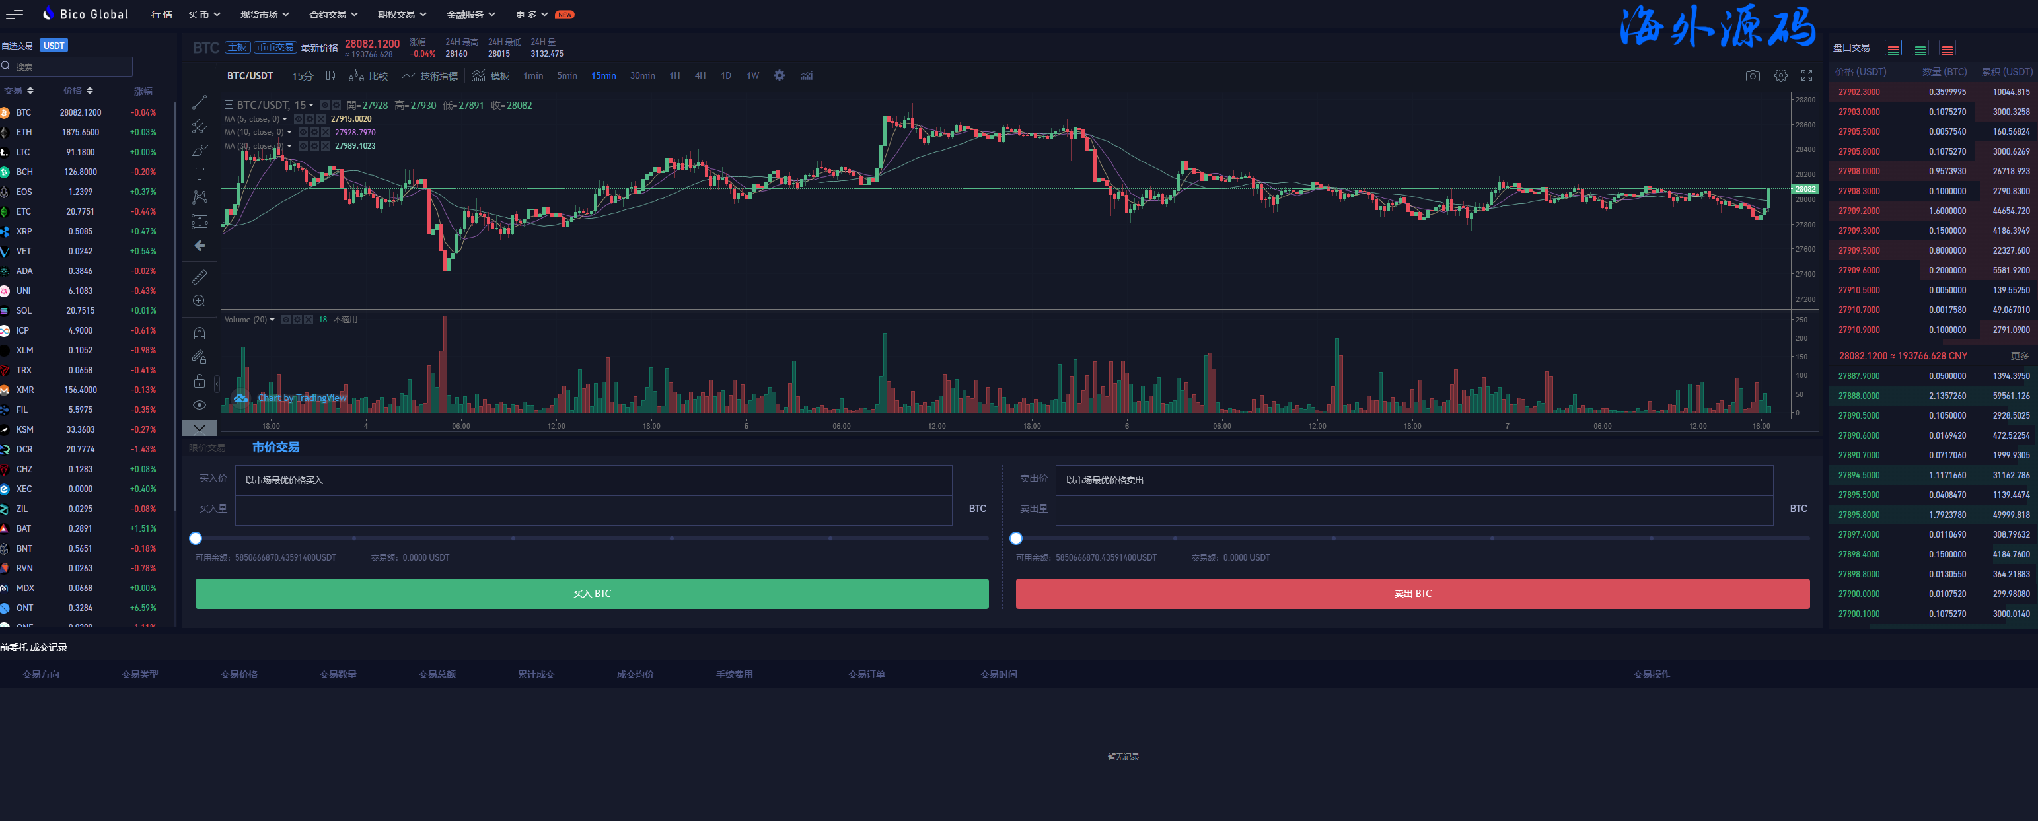Click the buy amount slider handle
The height and width of the screenshot is (821, 2038).
click(x=196, y=538)
